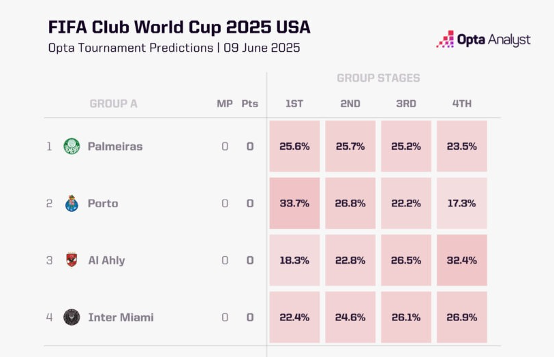The height and width of the screenshot is (357, 554).
Task: Click Al Ahly's 32.4% fourth-place cell
Action: pyautogui.click(x=461, y=260)
